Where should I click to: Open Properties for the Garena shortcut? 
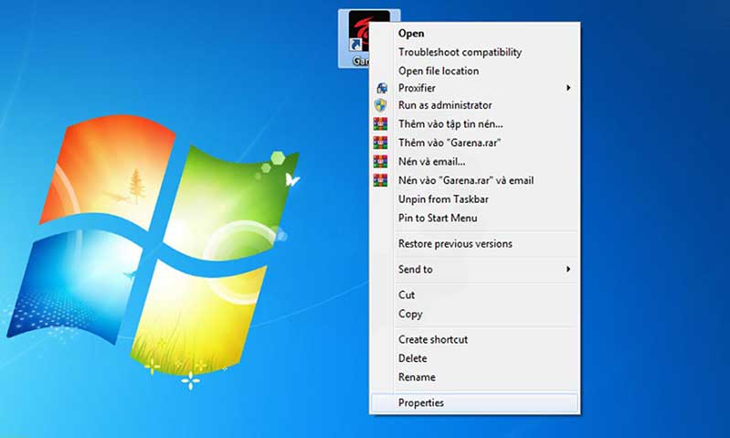click(421, 402)
